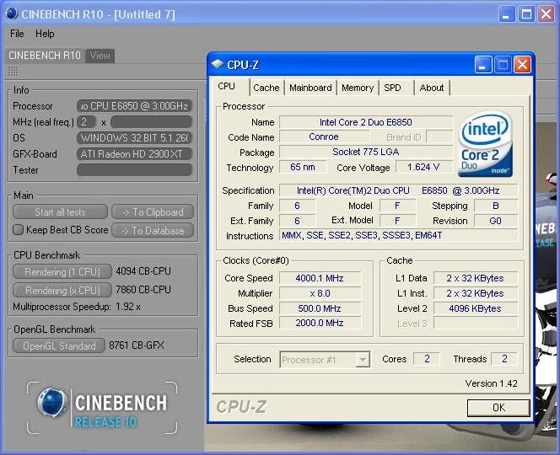Click the Cores count value
This screenshot has width=560, height=455.
point(427,359)
